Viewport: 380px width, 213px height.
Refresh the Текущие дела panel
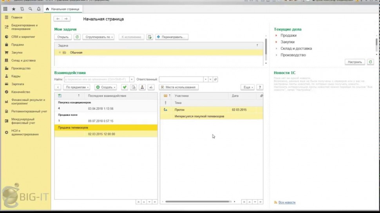point(370,62)
